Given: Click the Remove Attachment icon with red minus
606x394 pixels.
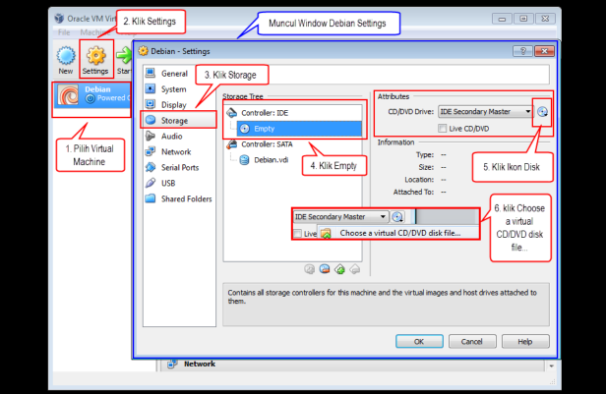Looking at the screenshot, I should 325,269.
